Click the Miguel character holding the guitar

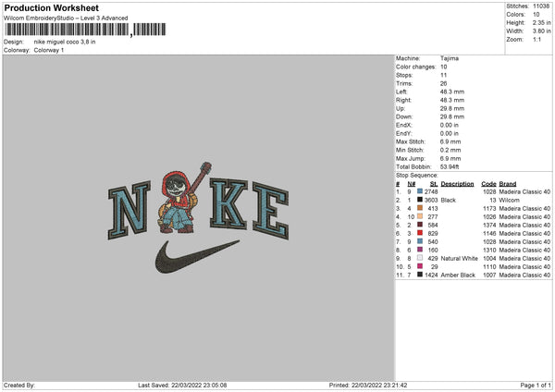[x=184, y=198]
